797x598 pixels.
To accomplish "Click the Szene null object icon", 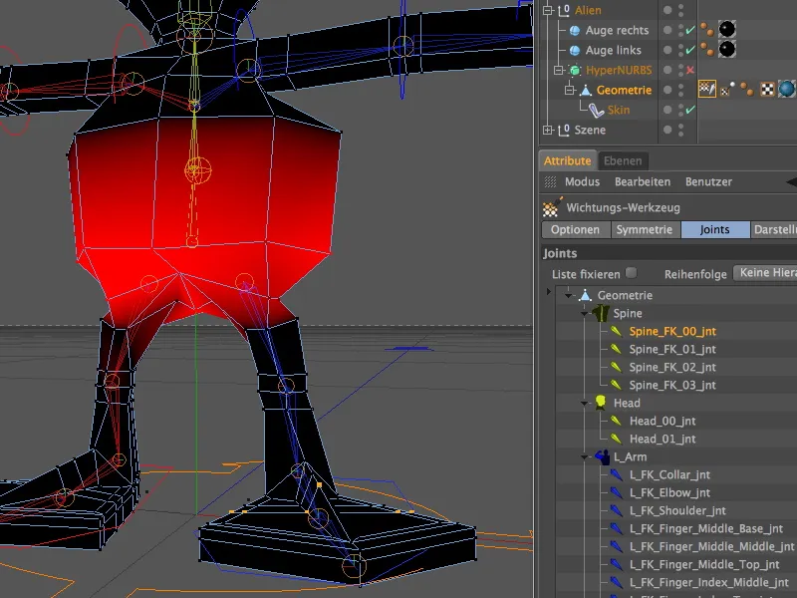I will click(563, 131).
